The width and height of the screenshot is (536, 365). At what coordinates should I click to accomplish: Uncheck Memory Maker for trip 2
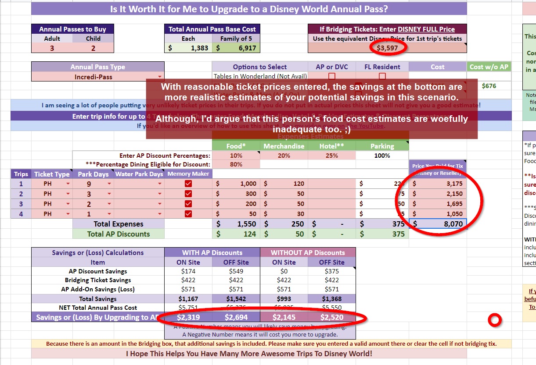click(x=188, y=194)
